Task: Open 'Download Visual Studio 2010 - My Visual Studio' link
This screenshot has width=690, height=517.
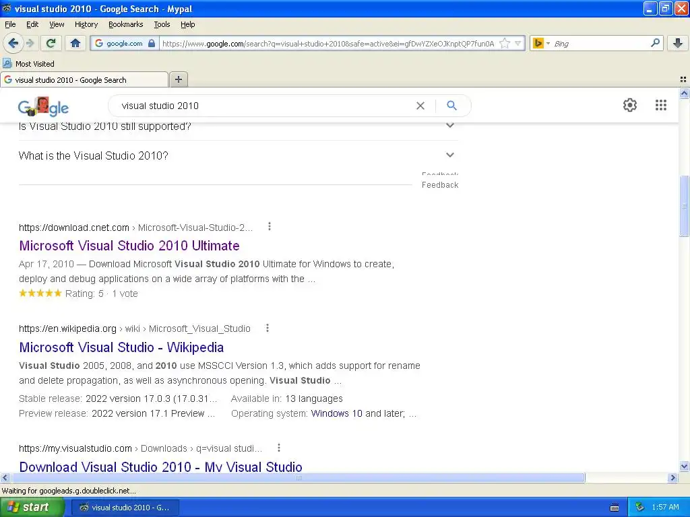Action: click(160, 467)
